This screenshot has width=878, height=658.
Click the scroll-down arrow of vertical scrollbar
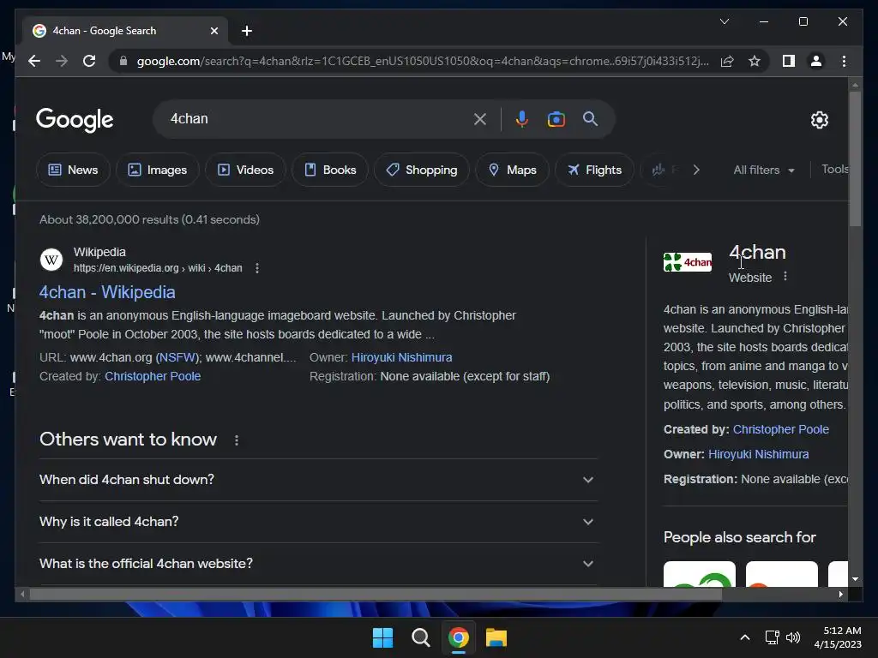855,579
